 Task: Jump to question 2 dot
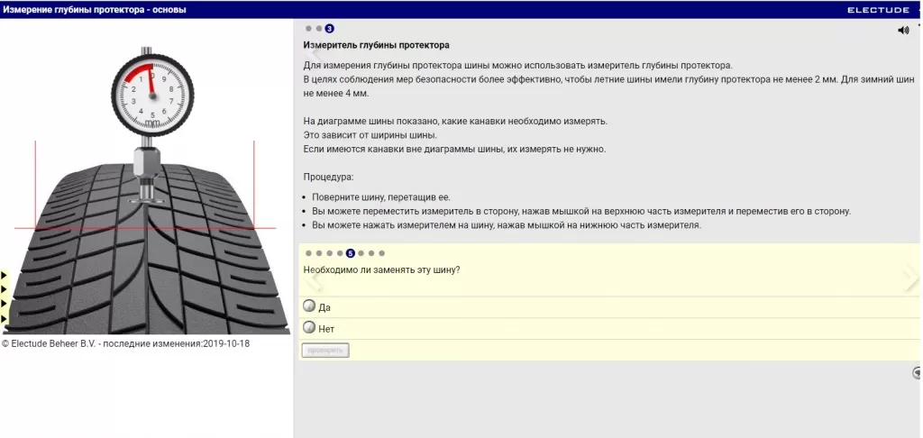tap(319, 253)
